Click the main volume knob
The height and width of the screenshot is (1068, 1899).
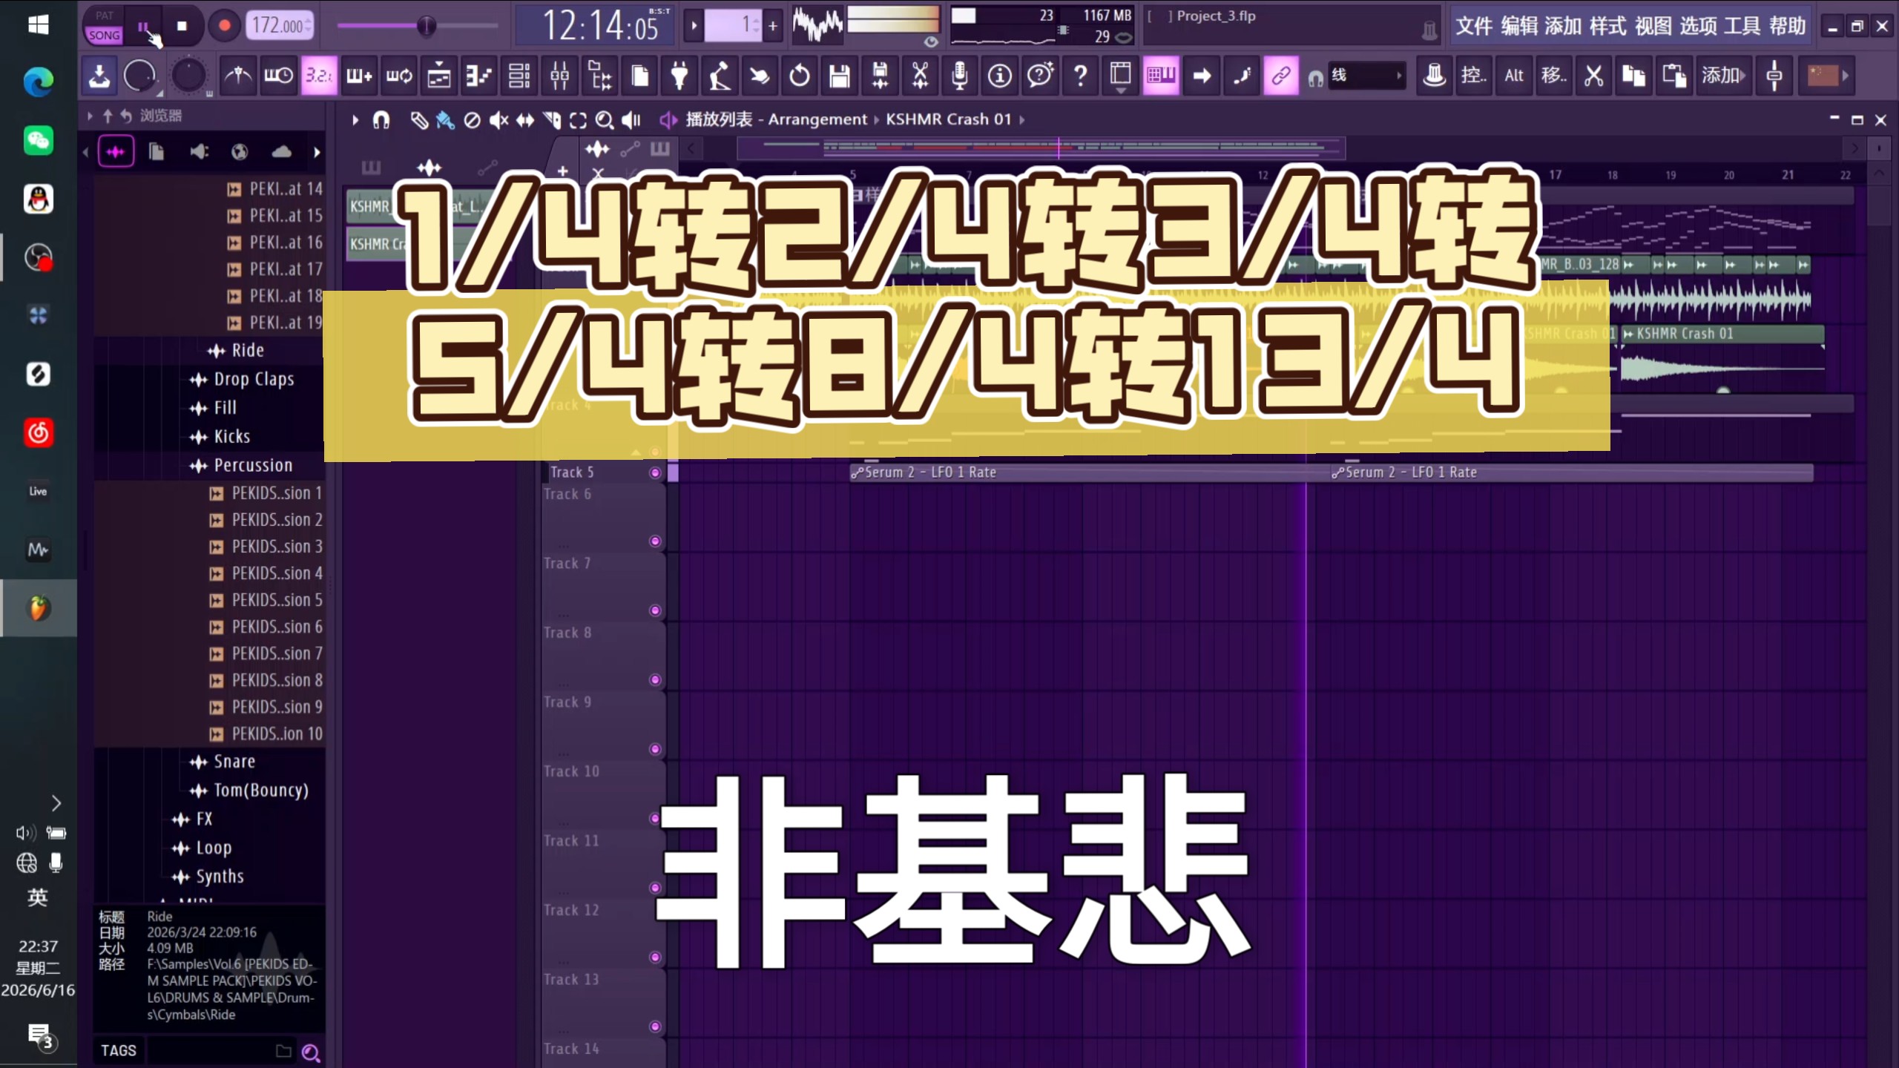tap(139, 75)
